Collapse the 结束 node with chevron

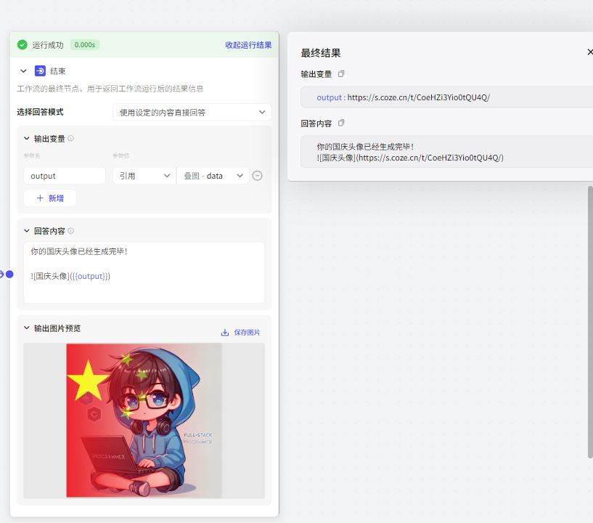point(23,70)
